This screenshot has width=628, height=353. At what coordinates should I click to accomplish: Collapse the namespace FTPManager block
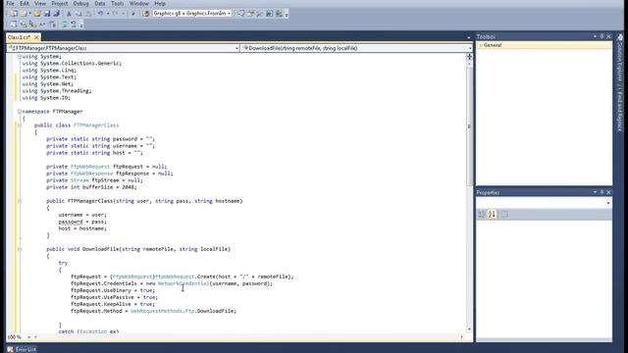coord(20,112)
